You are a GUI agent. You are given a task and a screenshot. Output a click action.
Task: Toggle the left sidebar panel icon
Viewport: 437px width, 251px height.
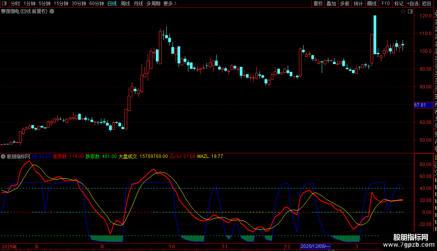[4, 4]
